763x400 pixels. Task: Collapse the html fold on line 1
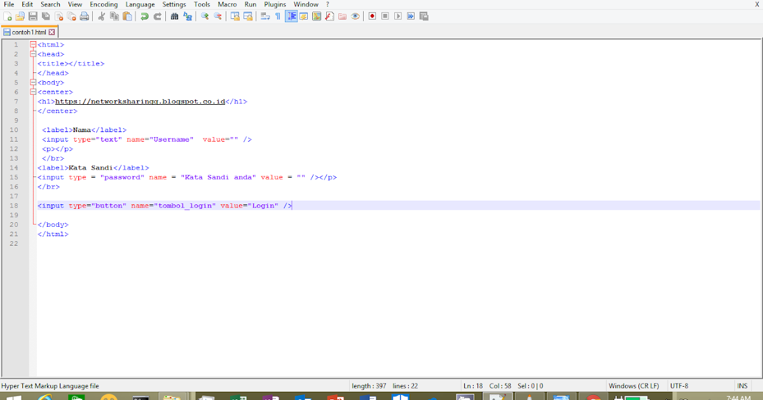coord(32,44)
